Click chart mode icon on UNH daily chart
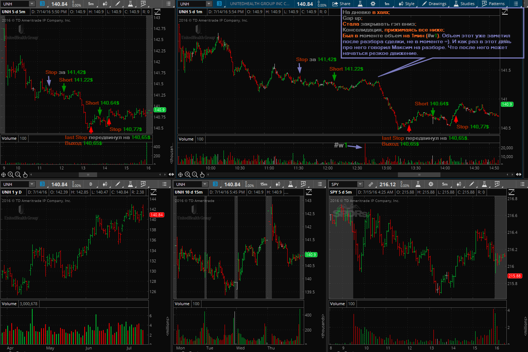Image resolution: width=528 pixels, height=352 pixels. click(154, 192)
